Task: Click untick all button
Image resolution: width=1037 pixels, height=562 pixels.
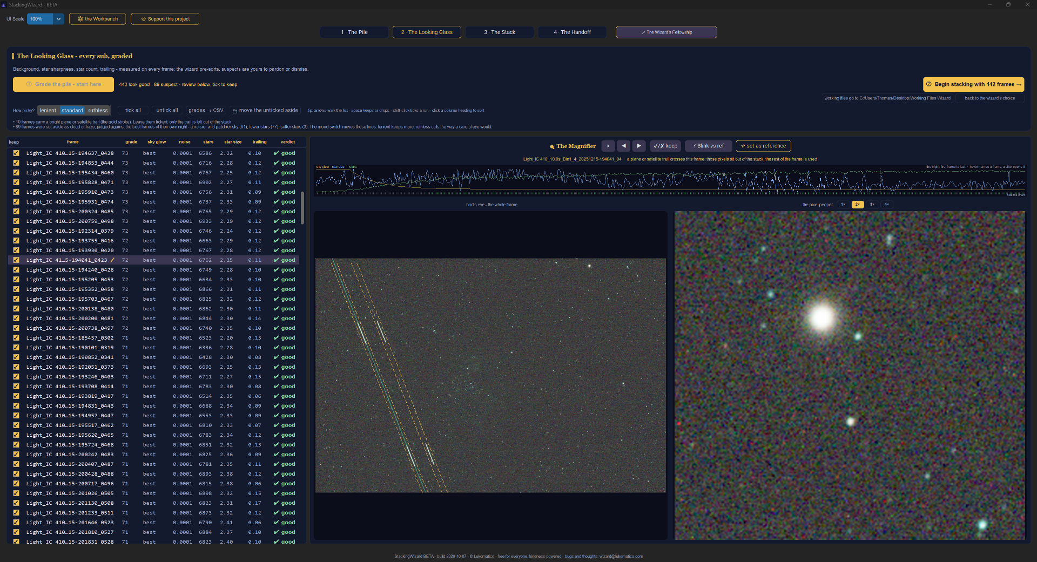Action: click(167, 111)
